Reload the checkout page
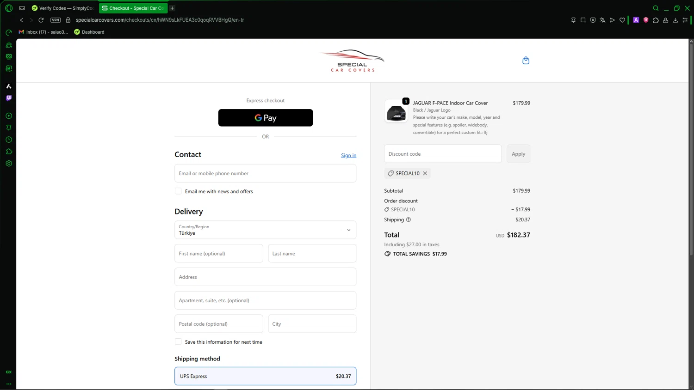 pos(41,20)
